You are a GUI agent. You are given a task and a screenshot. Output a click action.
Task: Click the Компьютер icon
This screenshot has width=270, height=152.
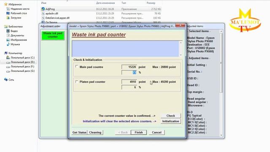coord(6,53)
